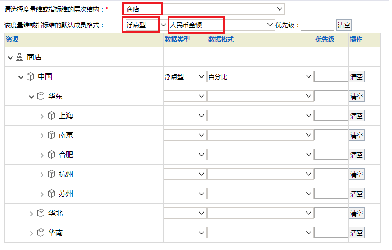The width and height of the screenshot is (392, 250).
Task: Click the hierarchy icon beside 商店
Action: pos(20,57)
